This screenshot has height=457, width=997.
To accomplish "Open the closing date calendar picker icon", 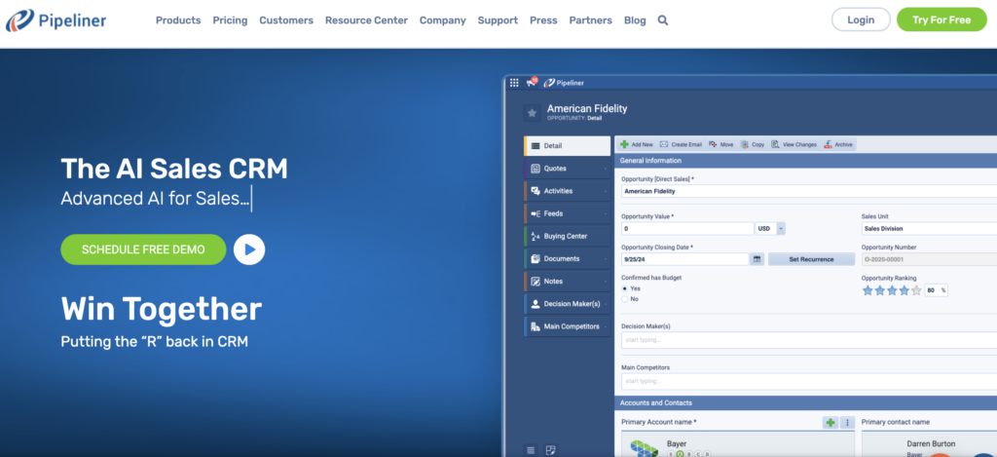I will tap(757, 259).
